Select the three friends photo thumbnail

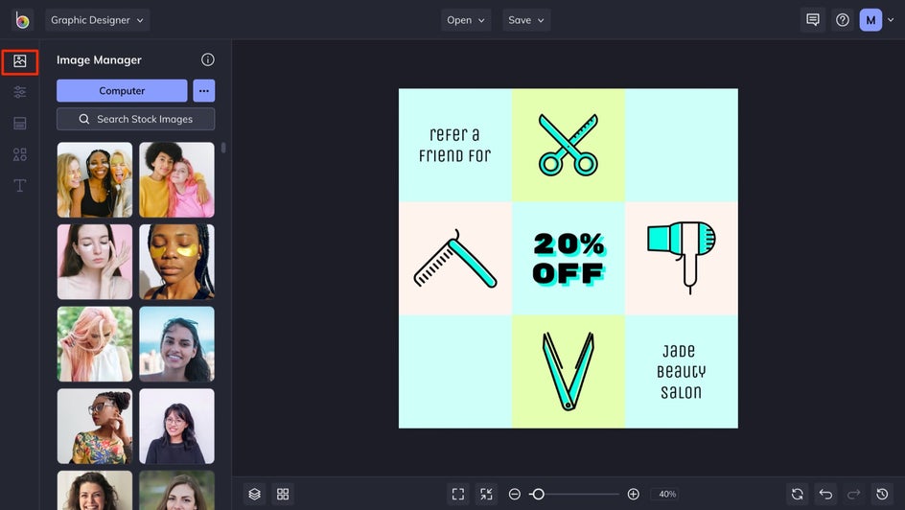(x=95, y=180)
